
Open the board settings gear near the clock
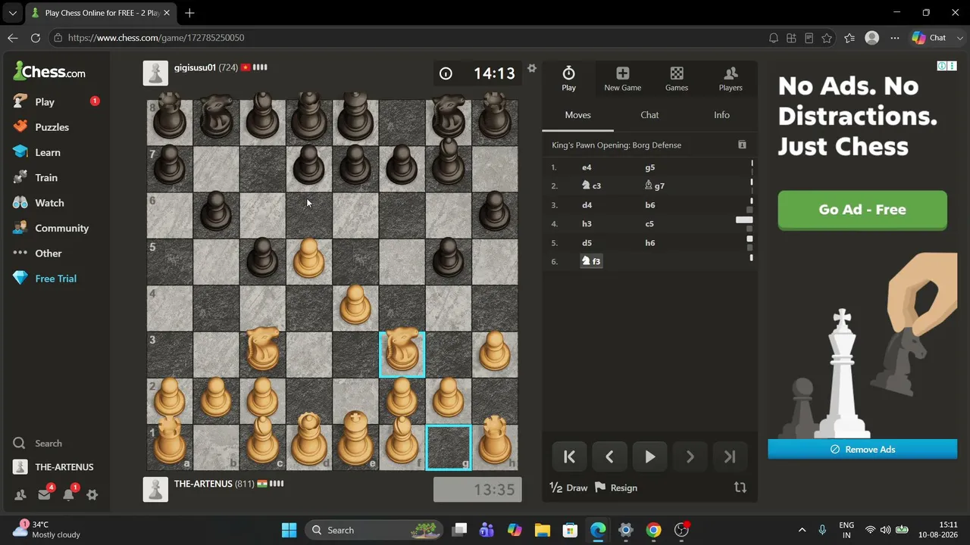coord(532,68)
